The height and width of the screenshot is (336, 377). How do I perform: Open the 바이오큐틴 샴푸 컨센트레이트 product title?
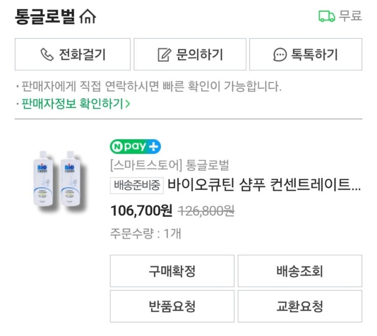pos(264,185)
